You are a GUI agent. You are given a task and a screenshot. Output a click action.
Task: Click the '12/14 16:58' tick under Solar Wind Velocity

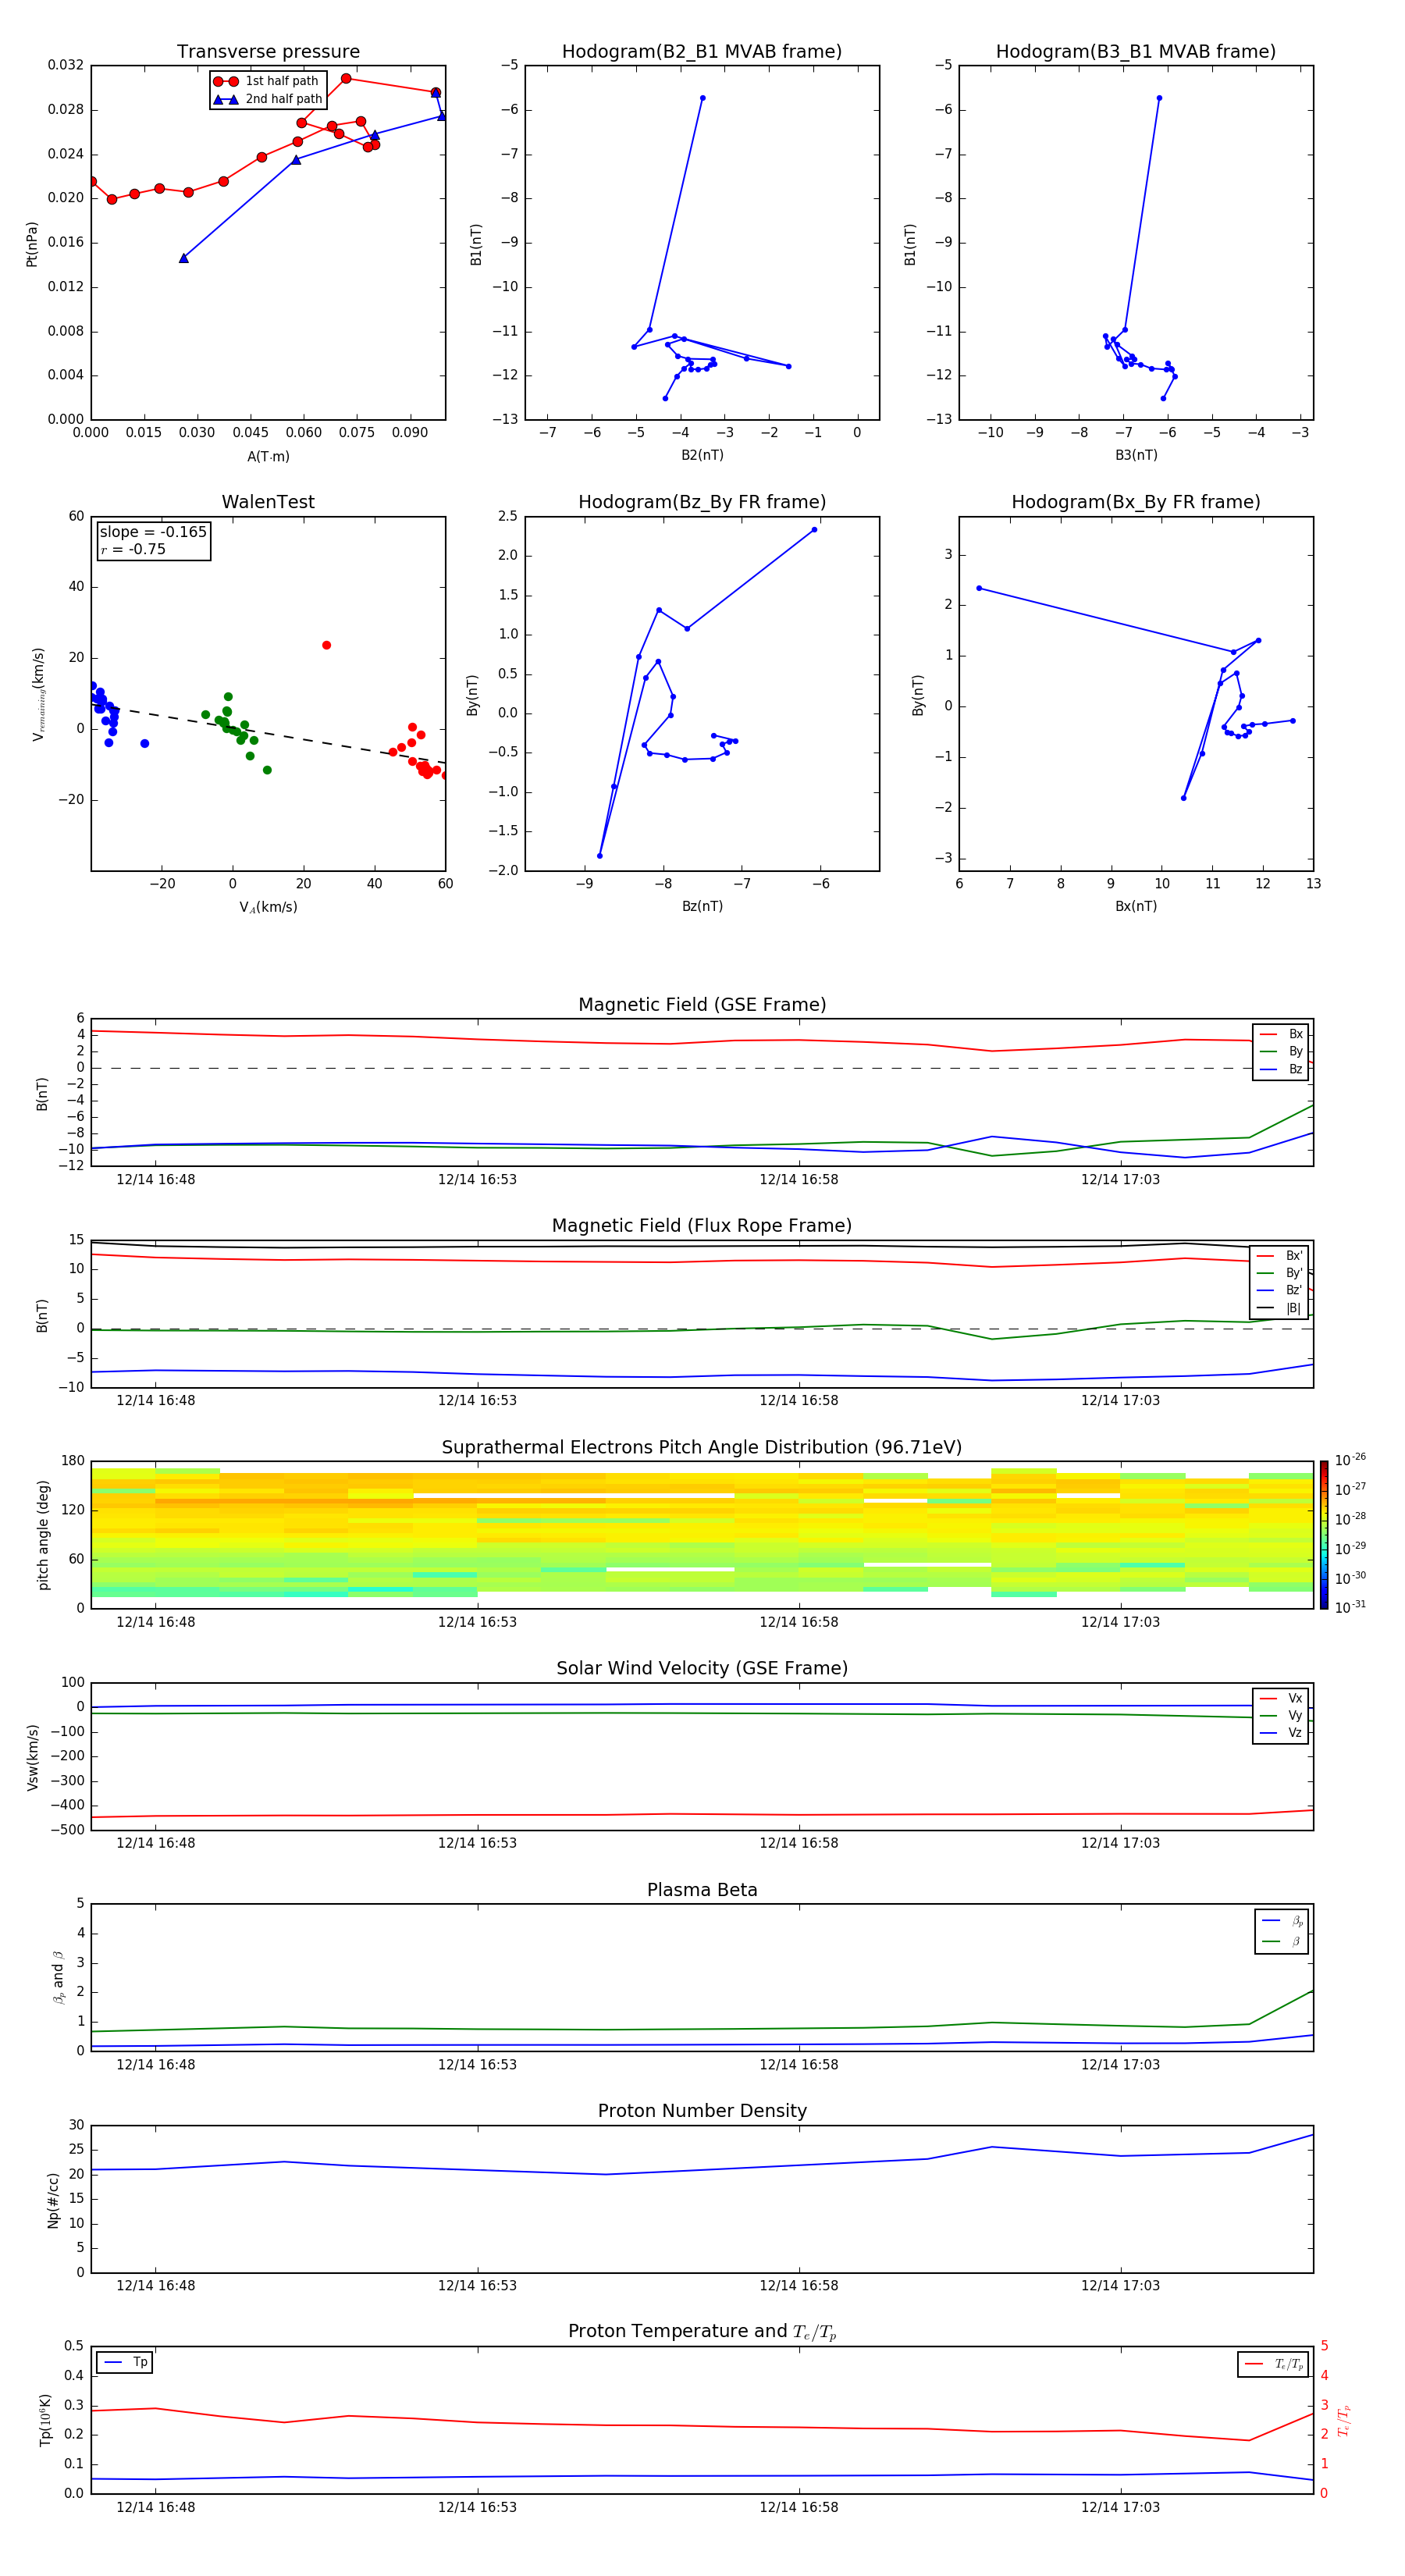(x=798, y=1843)
